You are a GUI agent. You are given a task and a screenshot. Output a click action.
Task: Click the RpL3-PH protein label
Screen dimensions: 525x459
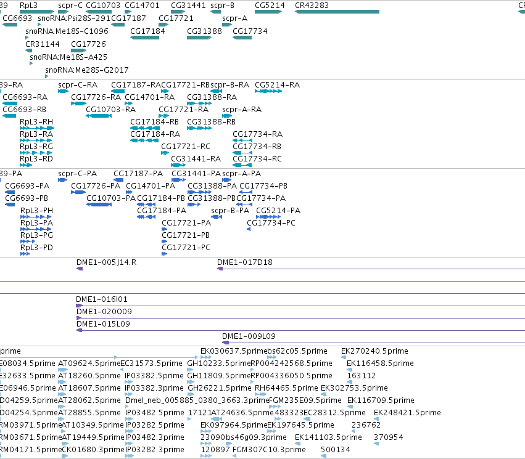point(36,211)
